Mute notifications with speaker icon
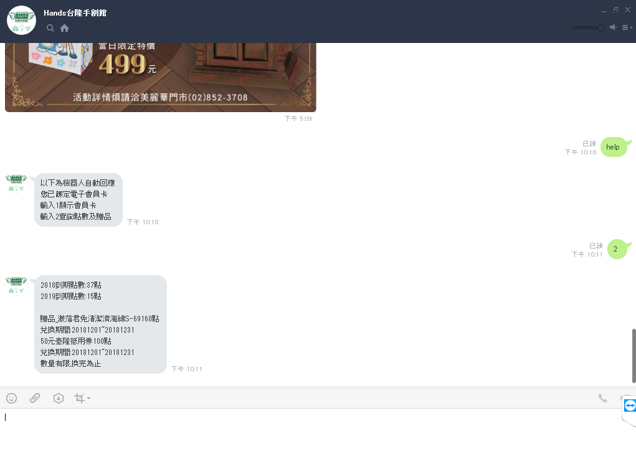The height and width of the screenshot is (459, 636). [614, 27]
